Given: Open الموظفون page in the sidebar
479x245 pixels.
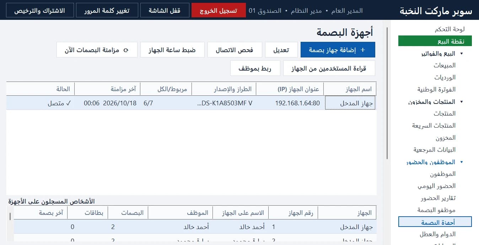Looking at the screenshot, I should [x=443, y=174].
